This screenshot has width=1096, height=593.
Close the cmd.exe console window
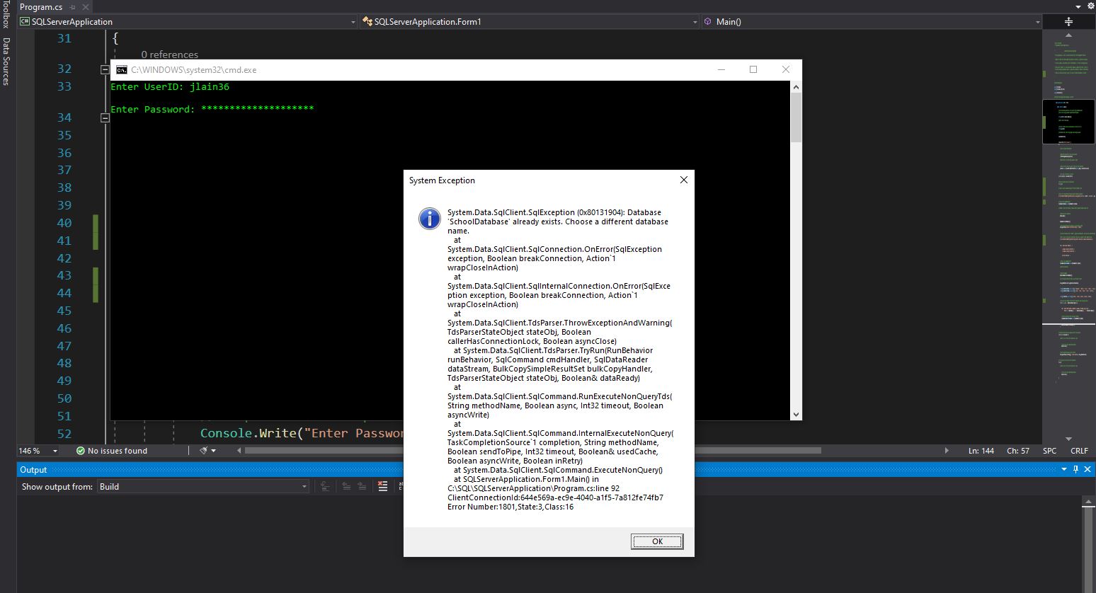coord(786,69)
